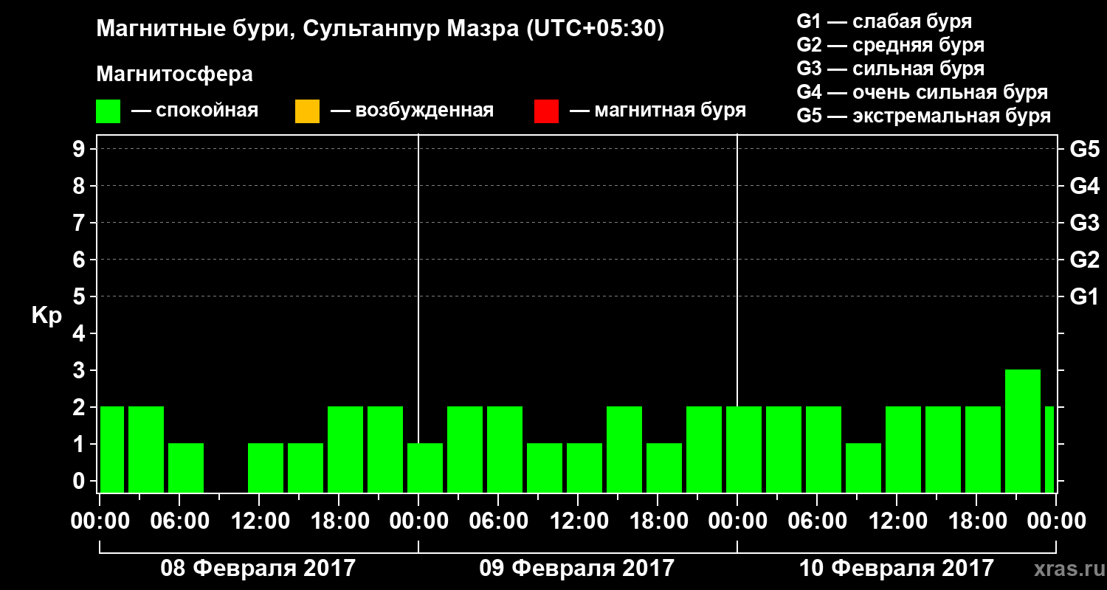Click the 'G4 — очень сильная буря' line
Screen dimensions: 1107x590
(x=922, y=92)
